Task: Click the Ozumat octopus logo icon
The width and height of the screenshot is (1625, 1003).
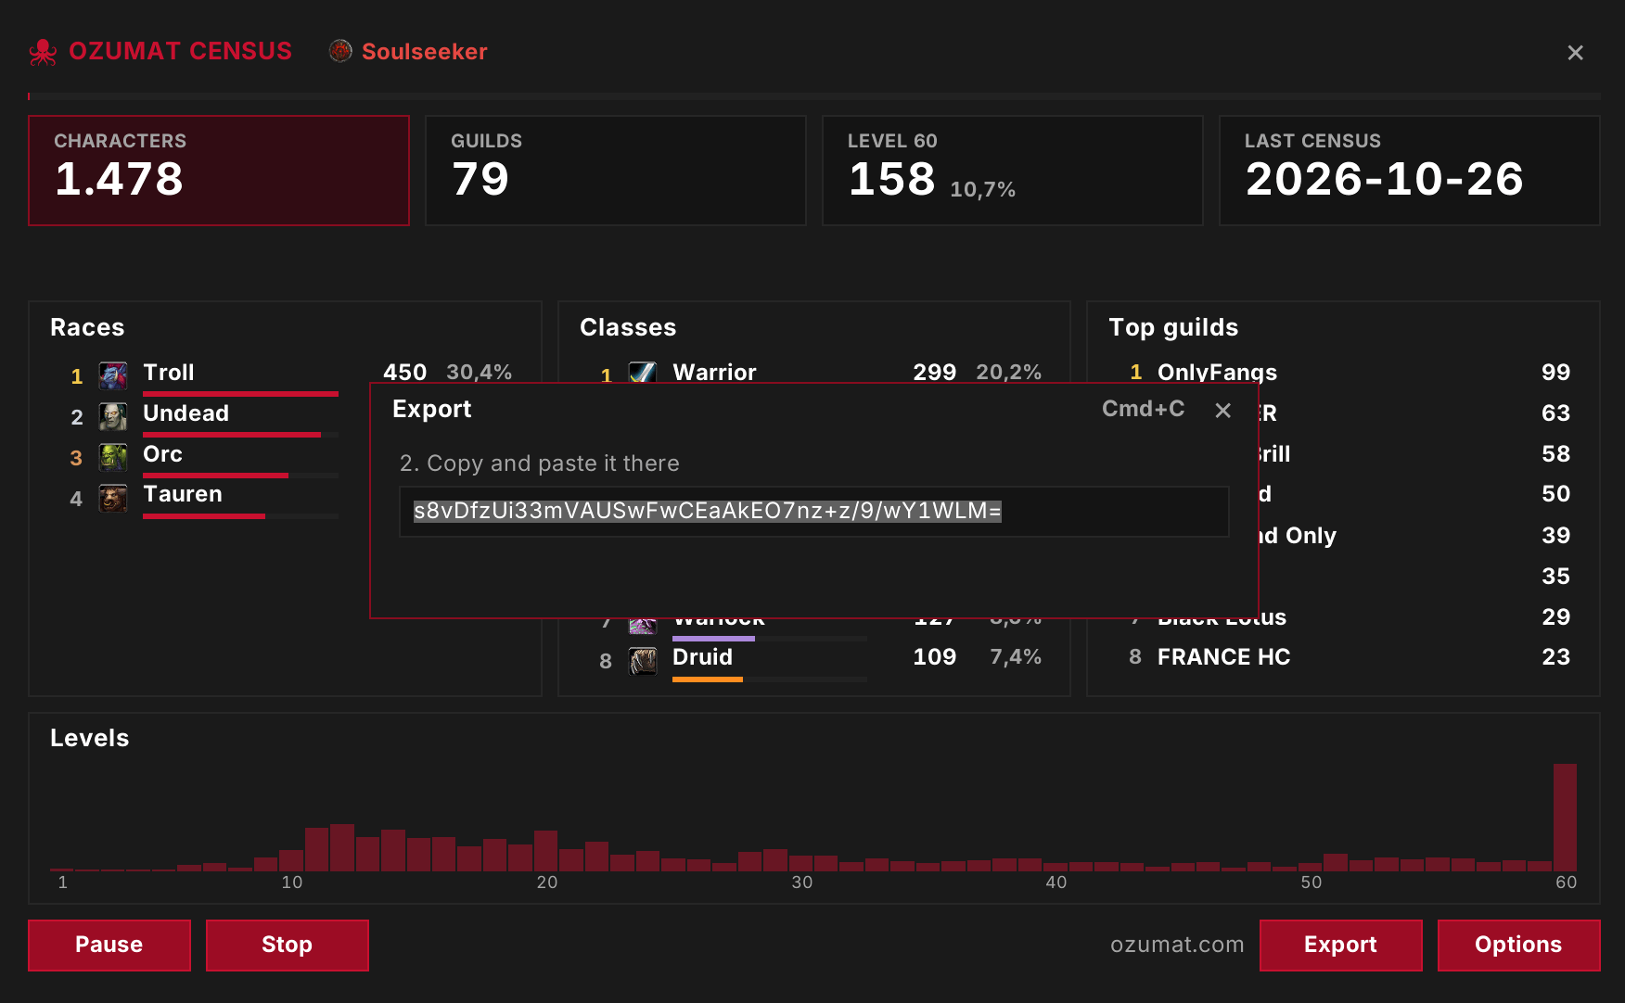Action: (x=43, y=52)
